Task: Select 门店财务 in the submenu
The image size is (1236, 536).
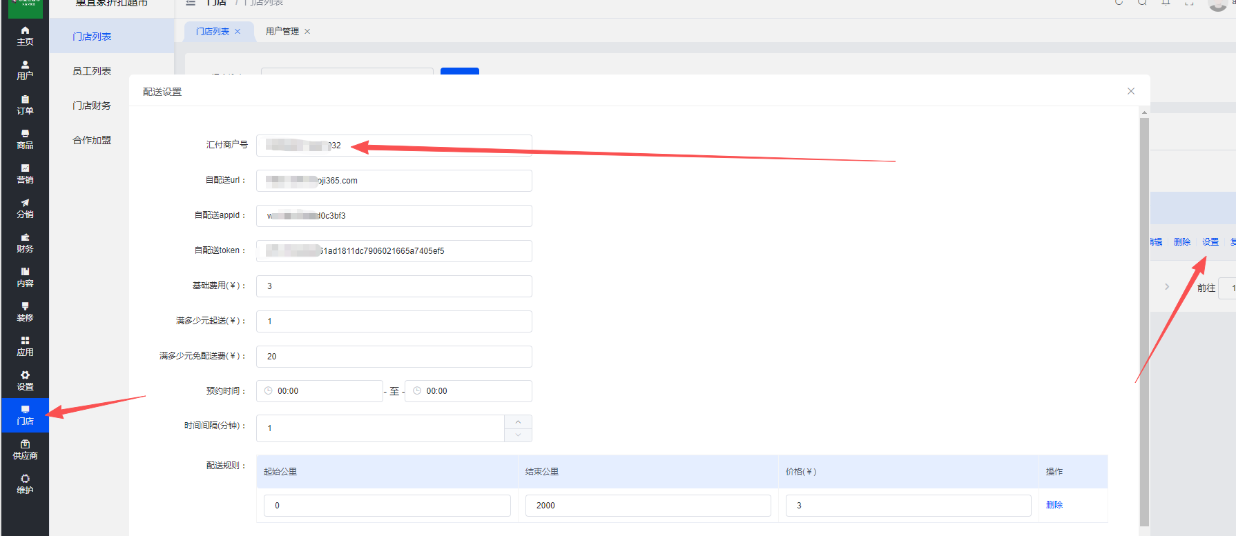Action: 92,106
